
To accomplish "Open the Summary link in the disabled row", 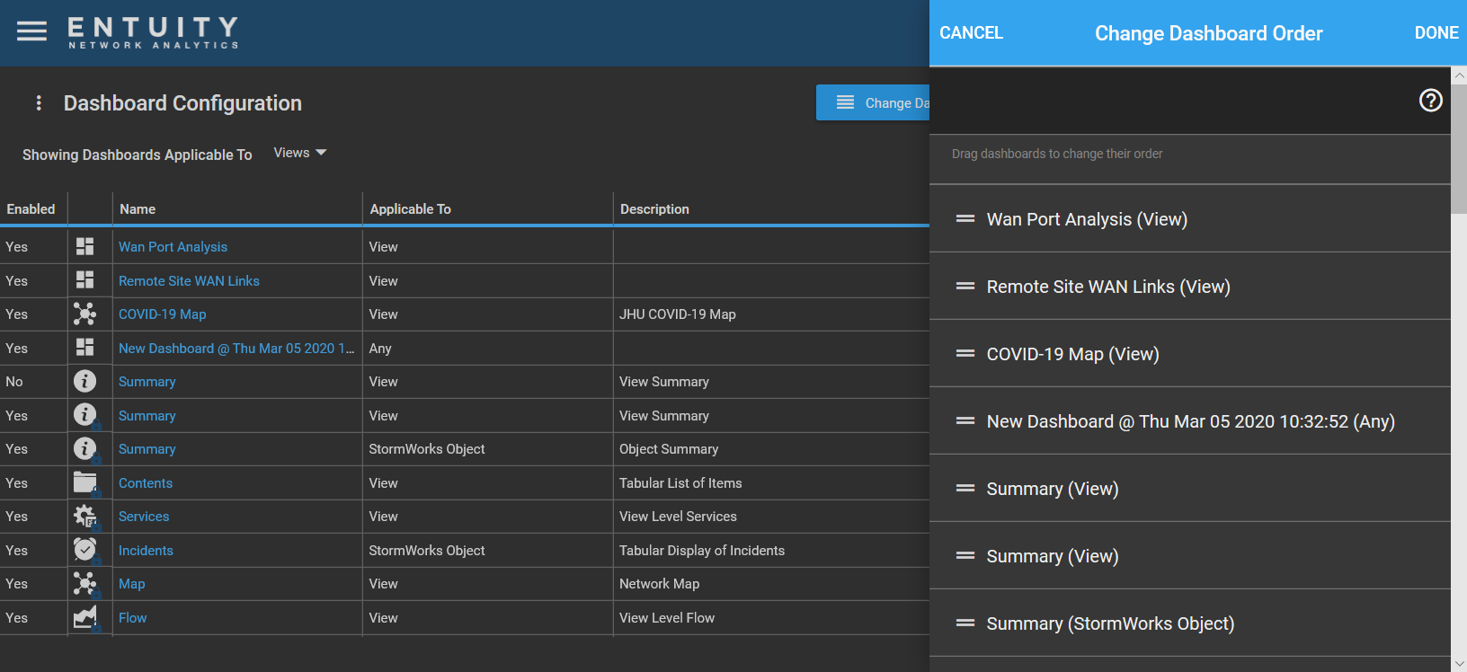I will [147, 381].
